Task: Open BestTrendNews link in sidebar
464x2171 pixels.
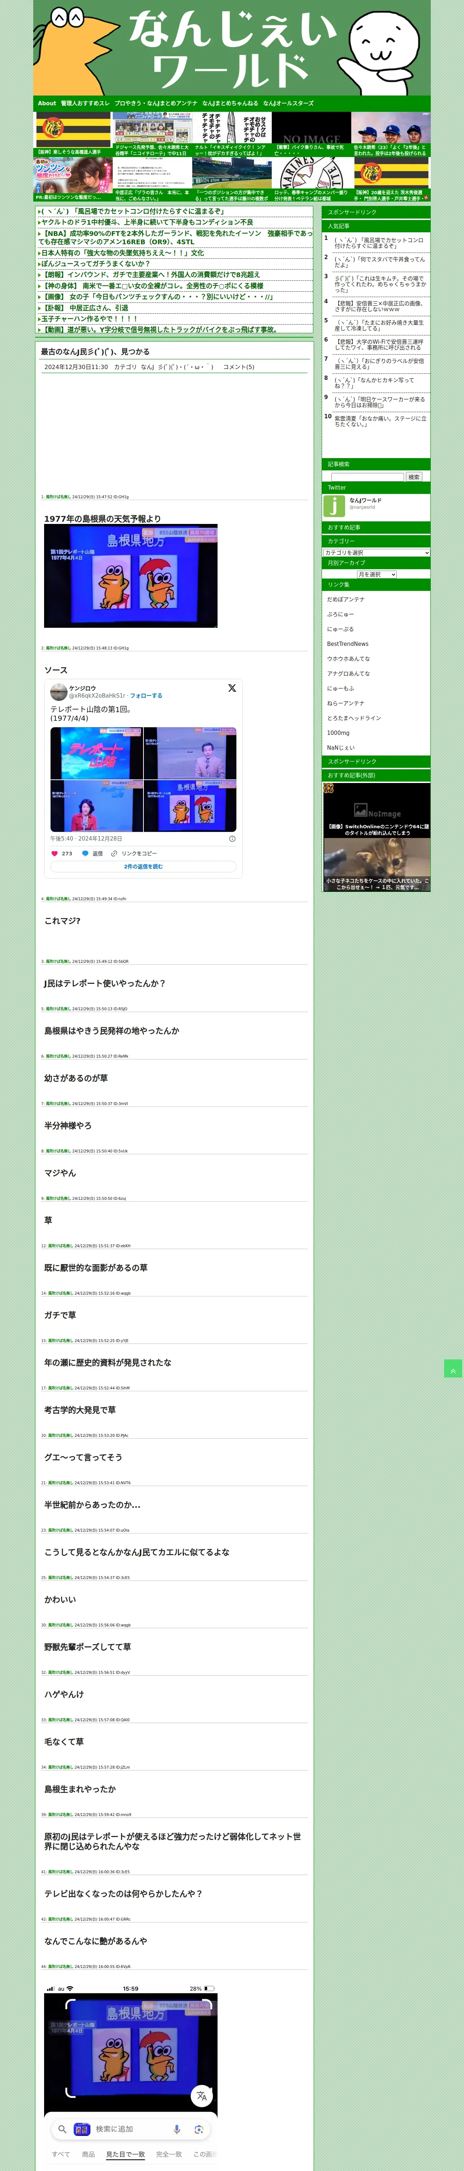Action: pyautogui.click(x=348, y=644)
